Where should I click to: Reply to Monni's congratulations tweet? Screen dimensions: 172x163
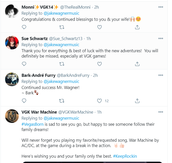tap(24, 27)
